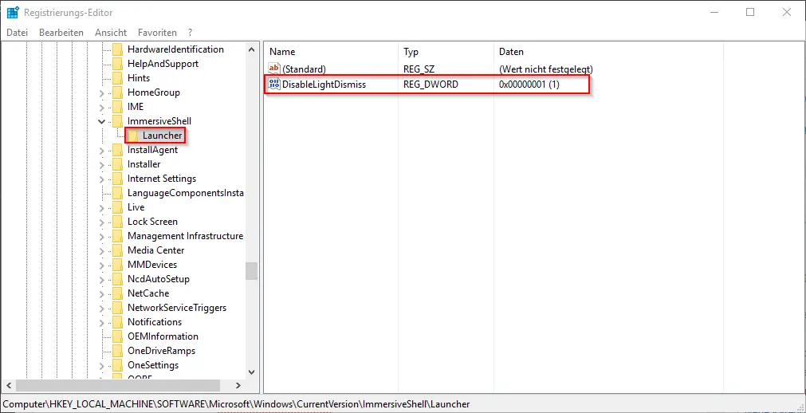This screenshot has width=806, height=413.
Task: Click the IME folder icon
Action: (118, 107)
